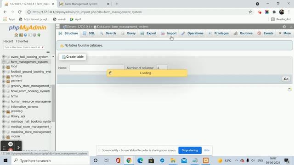The height and width of the screenshot is (165, 294).
Task: Collapse the navigation panel arrow icon
Action: (x=57, y=27)
